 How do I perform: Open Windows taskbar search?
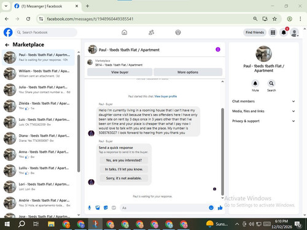[x=21, y=224]
